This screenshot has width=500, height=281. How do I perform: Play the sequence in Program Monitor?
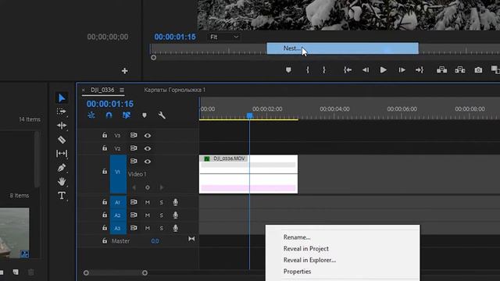pyautogui.click(x=384, y=69)
